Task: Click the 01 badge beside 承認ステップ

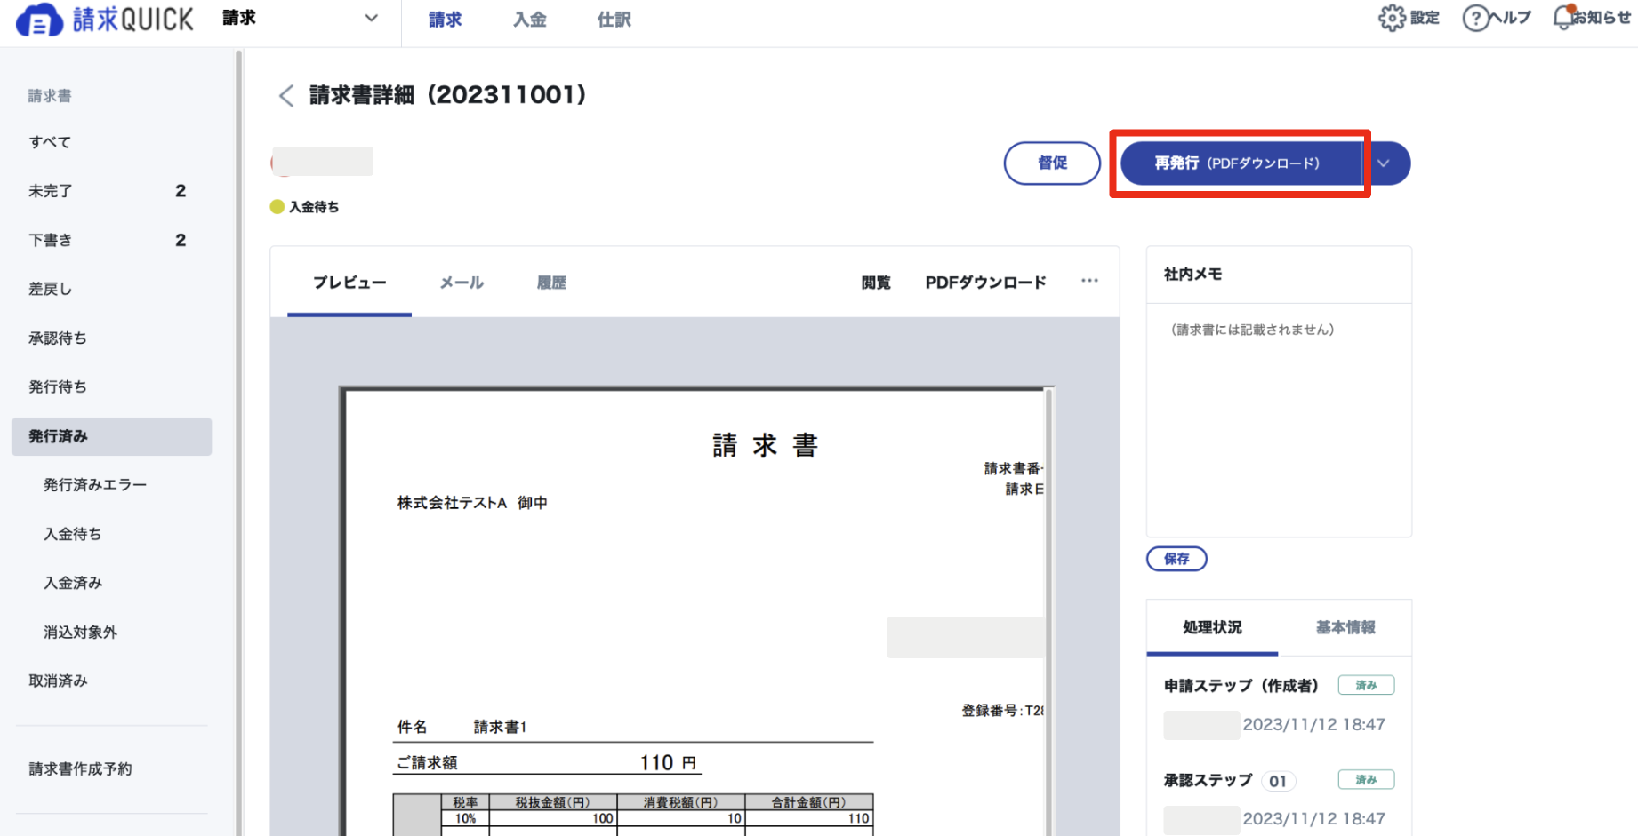Action: (x=1278, y=781)
